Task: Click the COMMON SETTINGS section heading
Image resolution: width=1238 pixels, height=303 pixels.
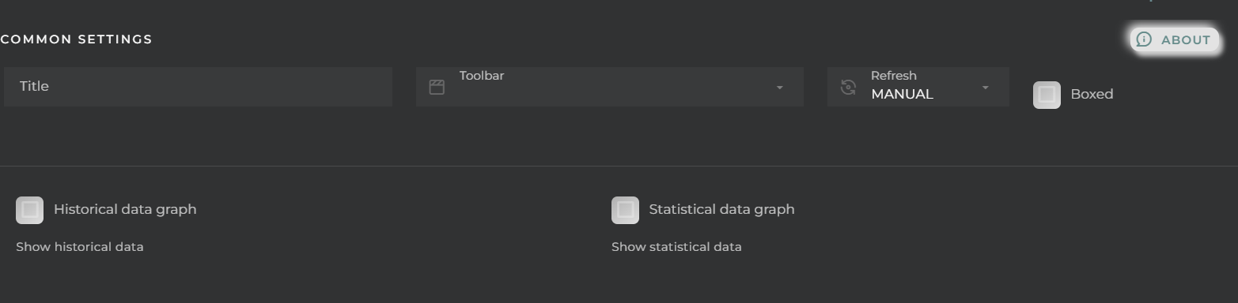Action: coord(76,39)
